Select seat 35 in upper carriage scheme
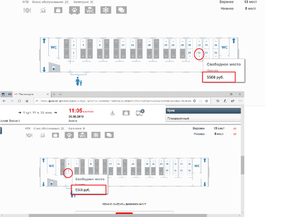The image size is (306, 217). 215,54
